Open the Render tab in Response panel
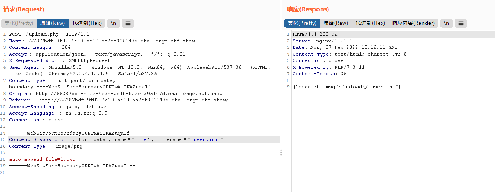The image size is (495, 192). click(413, 23)
